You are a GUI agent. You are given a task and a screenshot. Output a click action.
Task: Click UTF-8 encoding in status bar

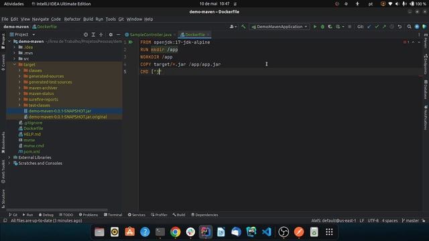[373, 220]
